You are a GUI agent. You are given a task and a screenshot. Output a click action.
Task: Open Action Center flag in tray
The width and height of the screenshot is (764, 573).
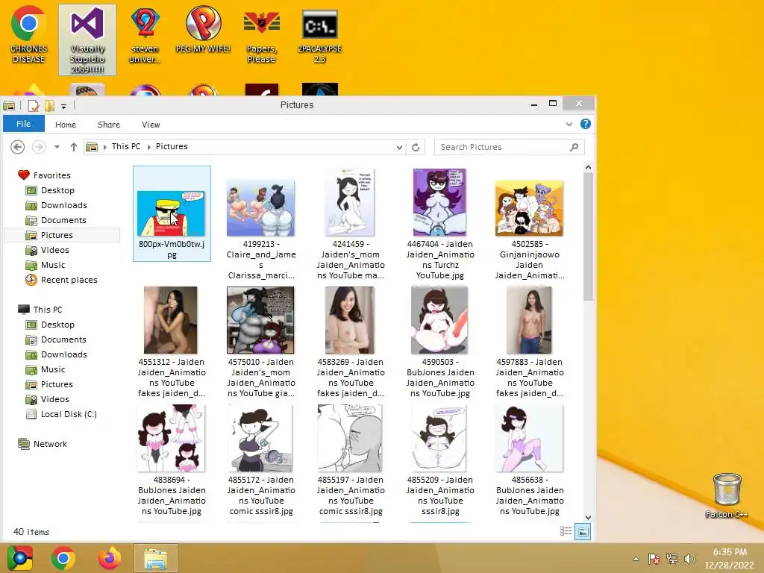tap(654, 559)
